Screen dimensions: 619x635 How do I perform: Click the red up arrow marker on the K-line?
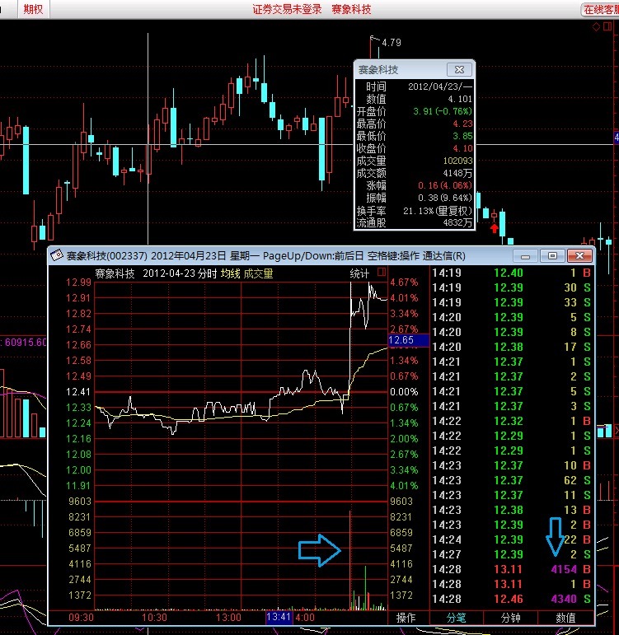click(x=494, y=228)
